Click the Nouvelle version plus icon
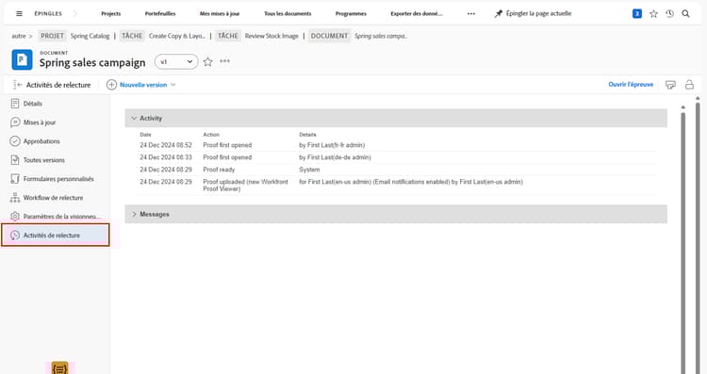This screenshot has height=374, width=707. click(111, 84)
